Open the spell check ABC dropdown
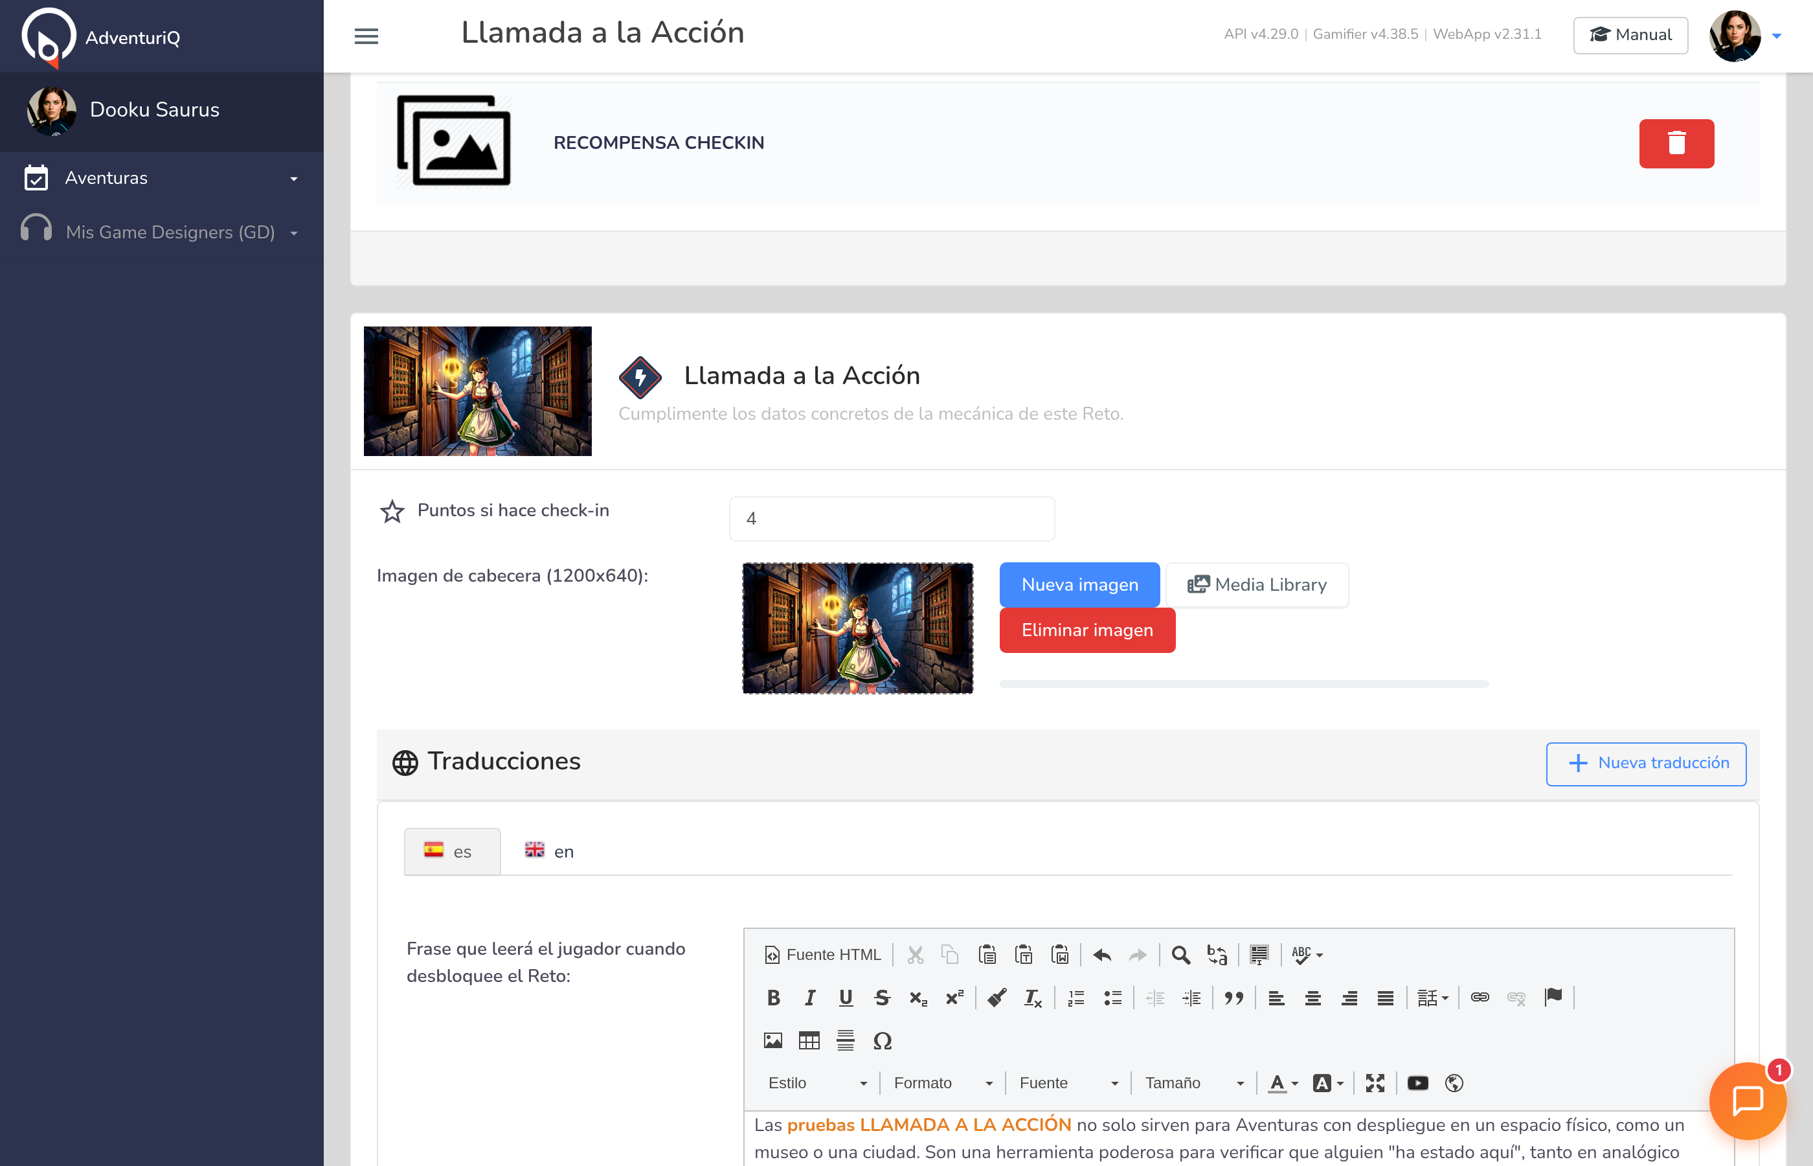Screen dimensions: 1813x1166 tap(1307, 955)
